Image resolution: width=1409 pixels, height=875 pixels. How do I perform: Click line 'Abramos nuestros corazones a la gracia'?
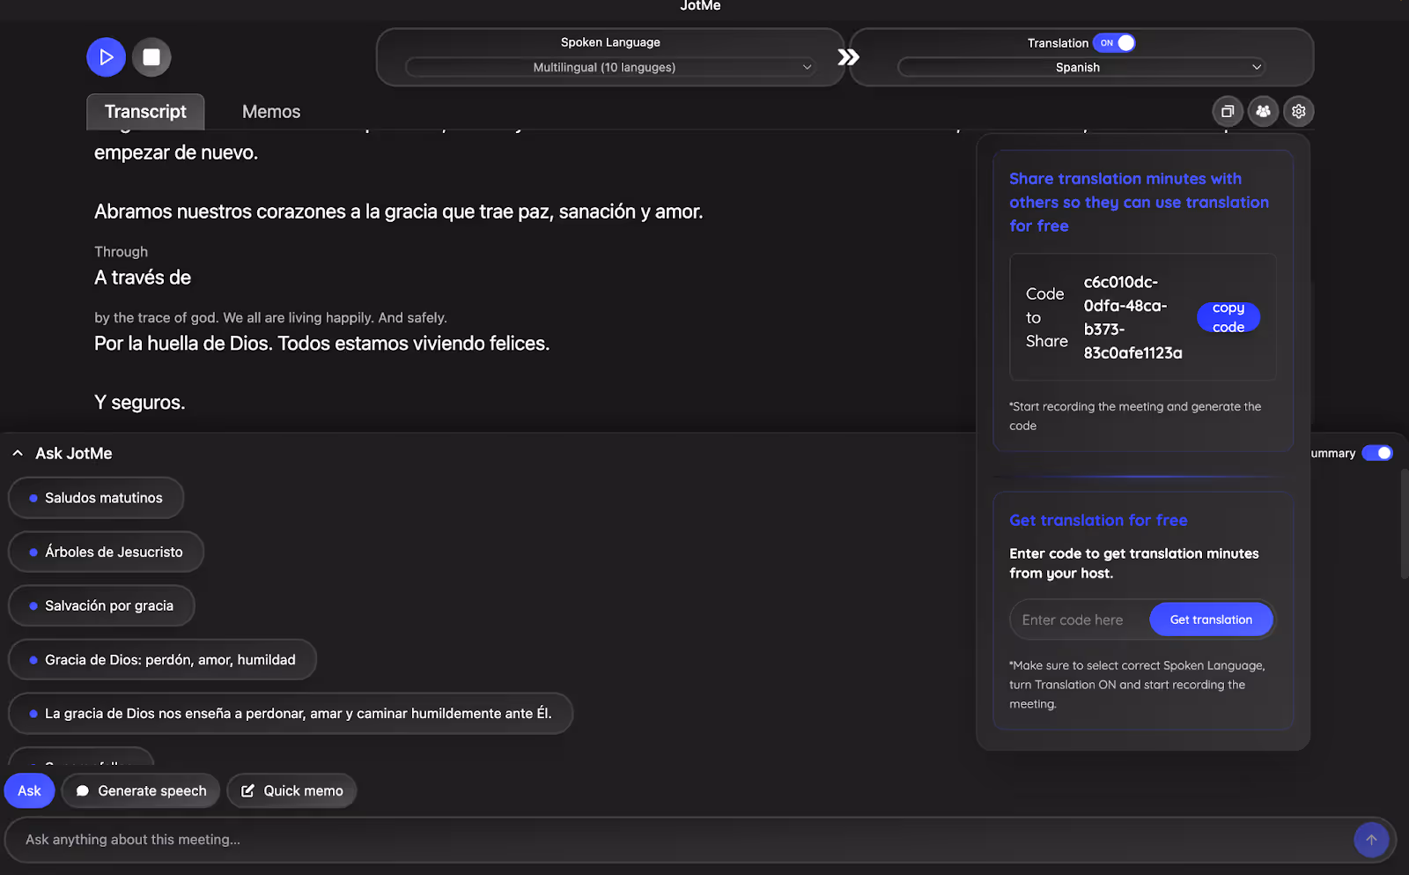399,211
